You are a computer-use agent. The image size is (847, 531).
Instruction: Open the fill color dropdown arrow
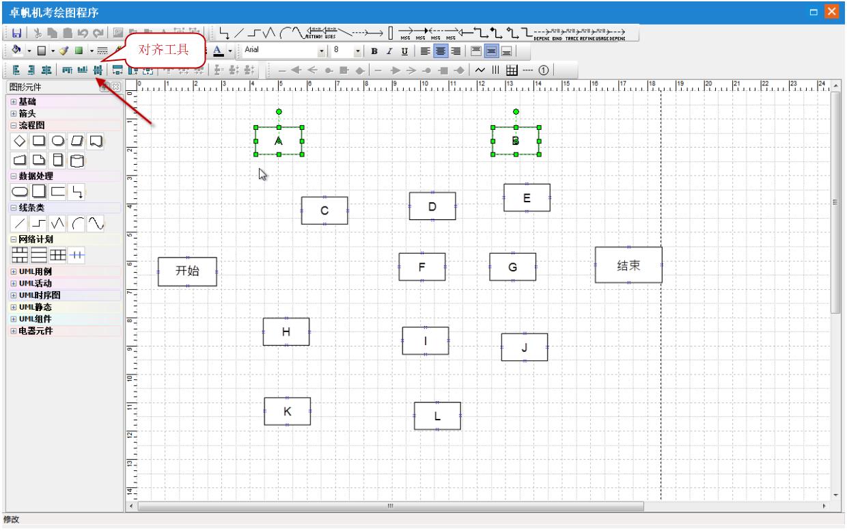tap(29, 51)
